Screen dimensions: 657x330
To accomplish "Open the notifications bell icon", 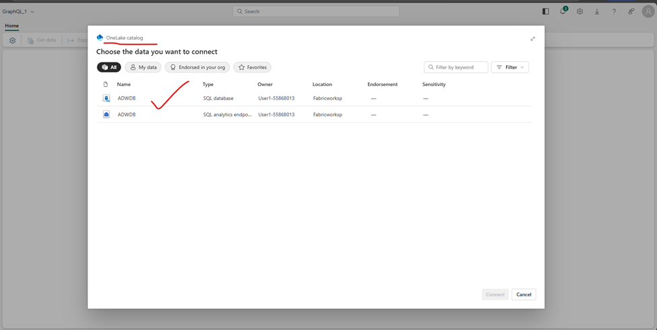I will tap(563, 11).
